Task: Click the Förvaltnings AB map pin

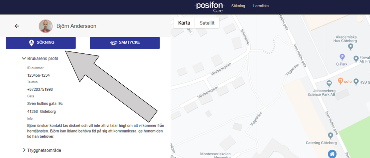Action: [356, 58]
